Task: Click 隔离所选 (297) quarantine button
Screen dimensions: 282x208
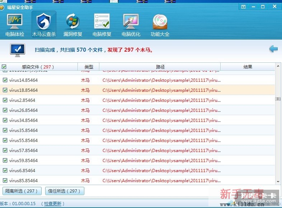Action: (22, 191)
